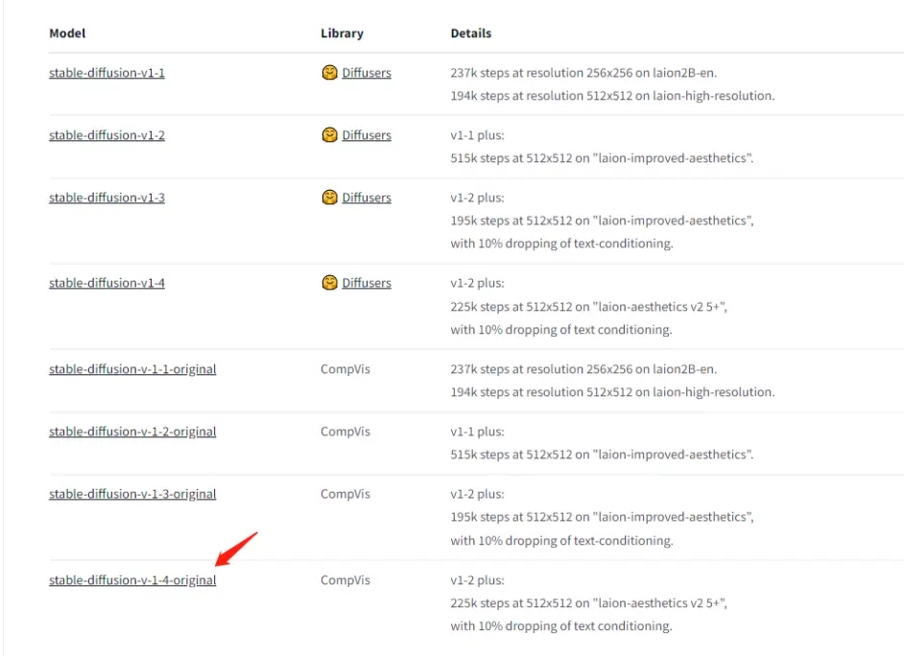
Task: Open the stable-diffusion-v-1-3-original link
Action: click(132, 494)
